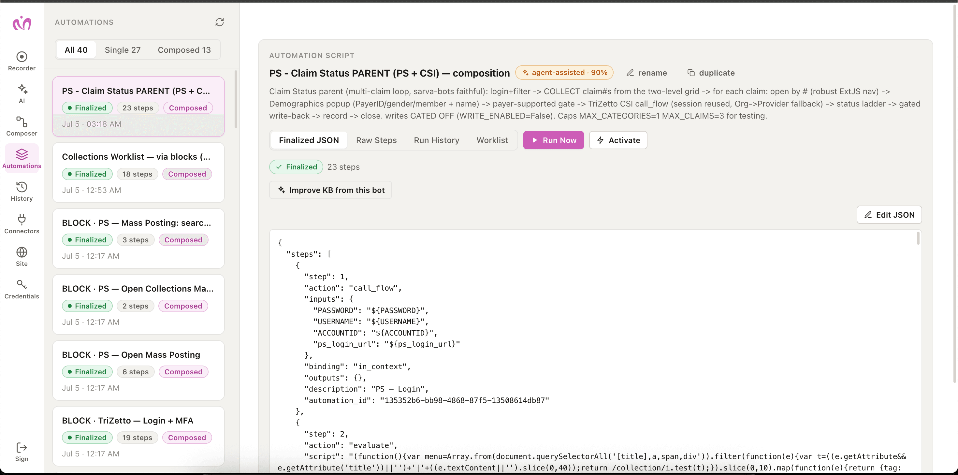Viewport: 958px width, 475px height.
Task: Click the 2 steps badge on Open Collections card
Action: point(135,306)
